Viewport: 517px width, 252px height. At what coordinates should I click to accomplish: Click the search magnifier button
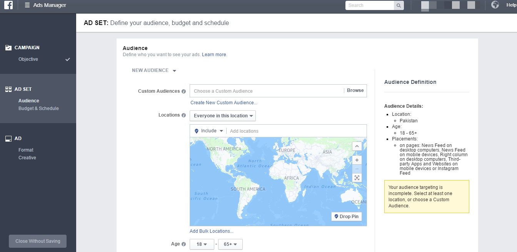[399, 5]
